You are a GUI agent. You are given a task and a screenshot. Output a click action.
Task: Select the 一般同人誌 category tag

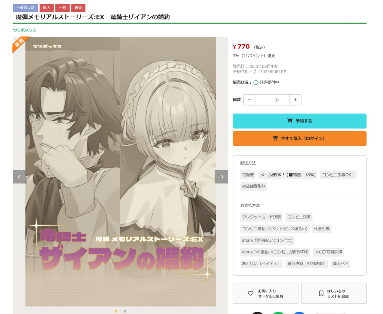25,8
